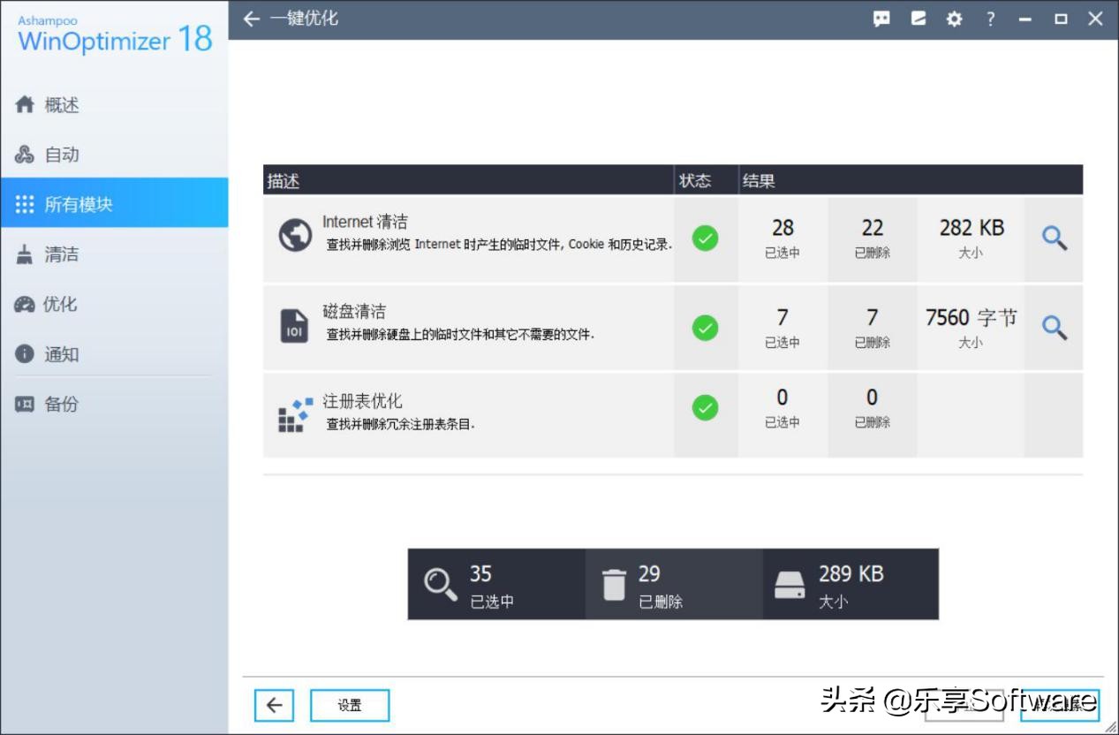
Task: Open the notes icon in titlebar
Action: 918,18
